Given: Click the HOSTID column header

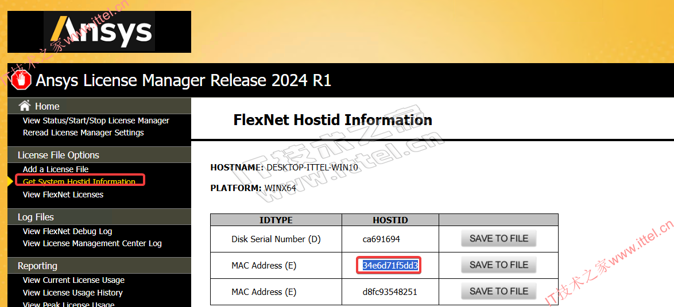Looking at the screenshot, I should (x=390, y=220).
